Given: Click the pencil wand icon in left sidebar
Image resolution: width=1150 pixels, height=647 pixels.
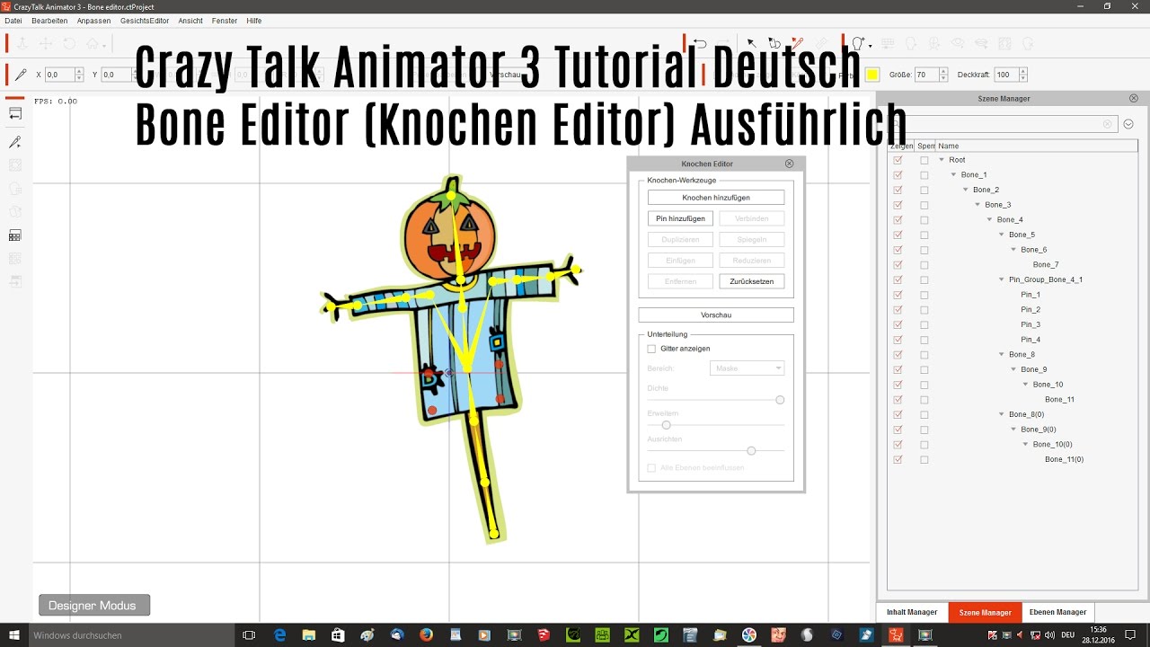Looking at the screenshot, I should point(14,142).
